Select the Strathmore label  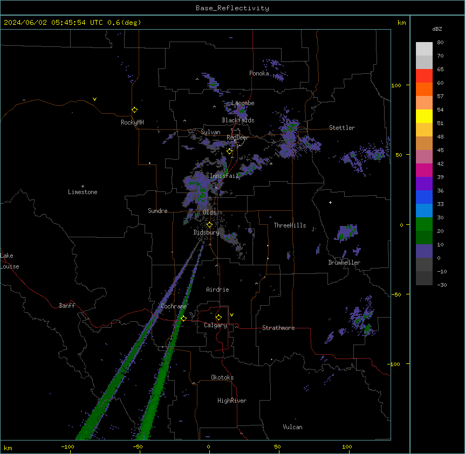pos(278,328)
